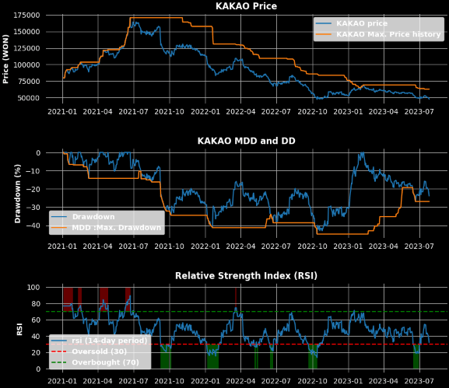Click the 175000 tick on the price axis
Screen dimensions: 449x388
[x=26, y=16]
